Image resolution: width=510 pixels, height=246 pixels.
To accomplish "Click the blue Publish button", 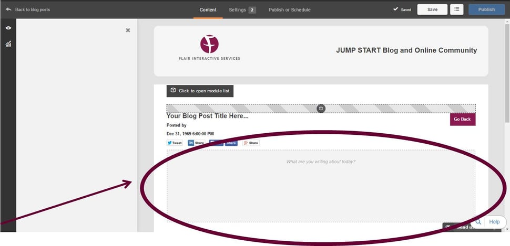I will 486,9.
